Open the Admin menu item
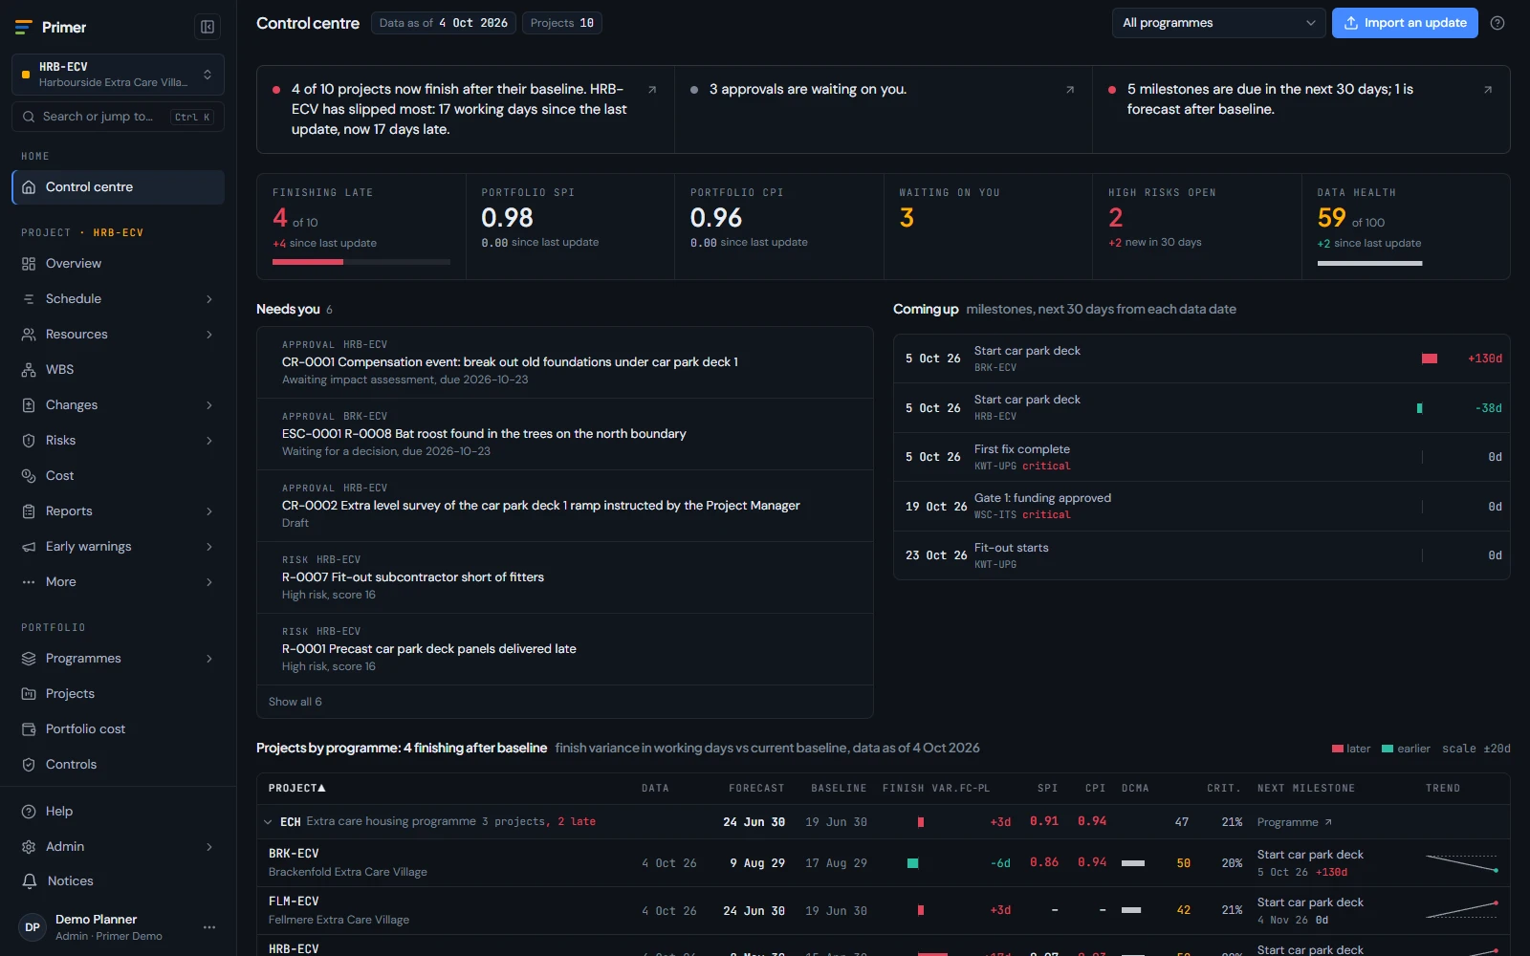Screen dimensions: 1530x956 click(118, 847)
